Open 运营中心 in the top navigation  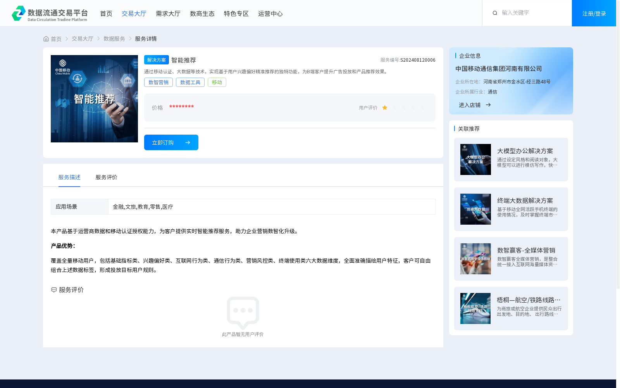pos(270,14)
